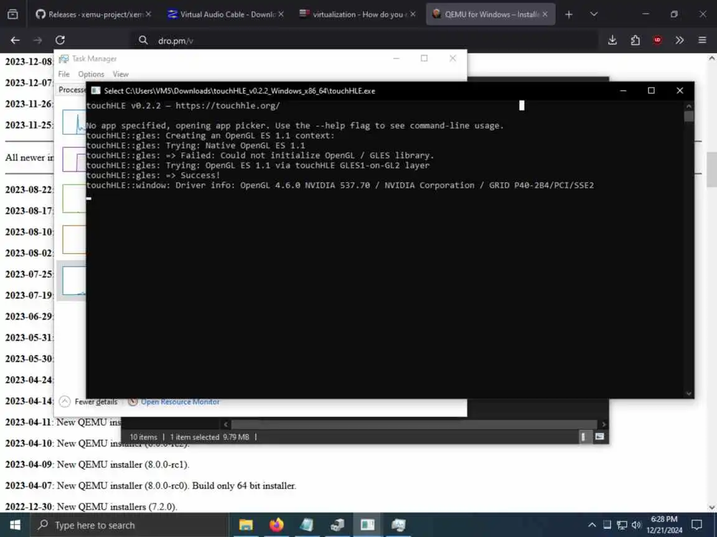Screen dimensions: 717x537
Task: Open the taskbar clock and date
Action: pyautogui.click(x=664, y=525)
